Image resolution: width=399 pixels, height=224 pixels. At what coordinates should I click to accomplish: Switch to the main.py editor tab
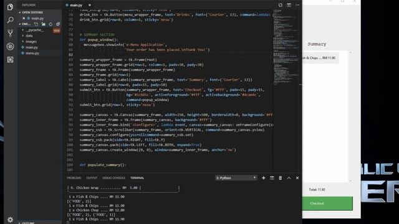pos(76,5)
